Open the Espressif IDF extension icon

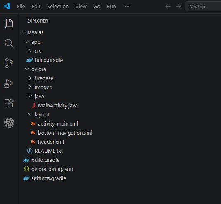[x=9, y=123]
